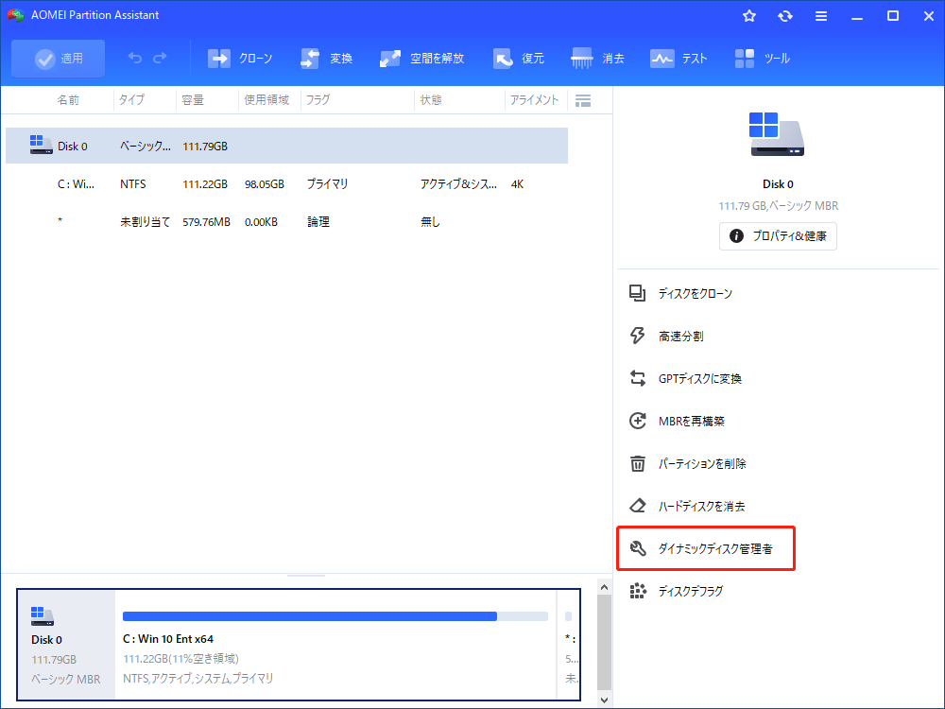Click 98.05GB used space cell

[264, 184]
